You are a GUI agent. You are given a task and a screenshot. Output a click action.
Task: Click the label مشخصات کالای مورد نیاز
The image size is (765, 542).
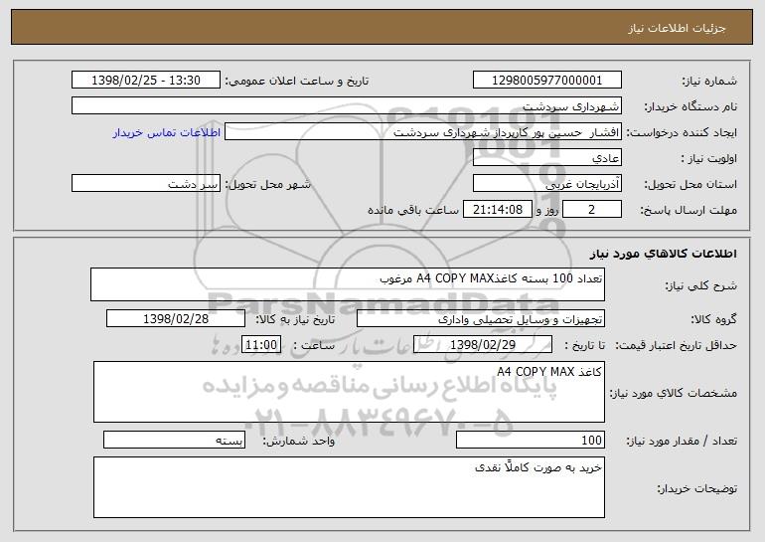(674, 393)
